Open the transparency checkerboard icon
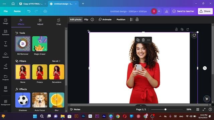Screen dimensions: 214x120 click(131, 20)
